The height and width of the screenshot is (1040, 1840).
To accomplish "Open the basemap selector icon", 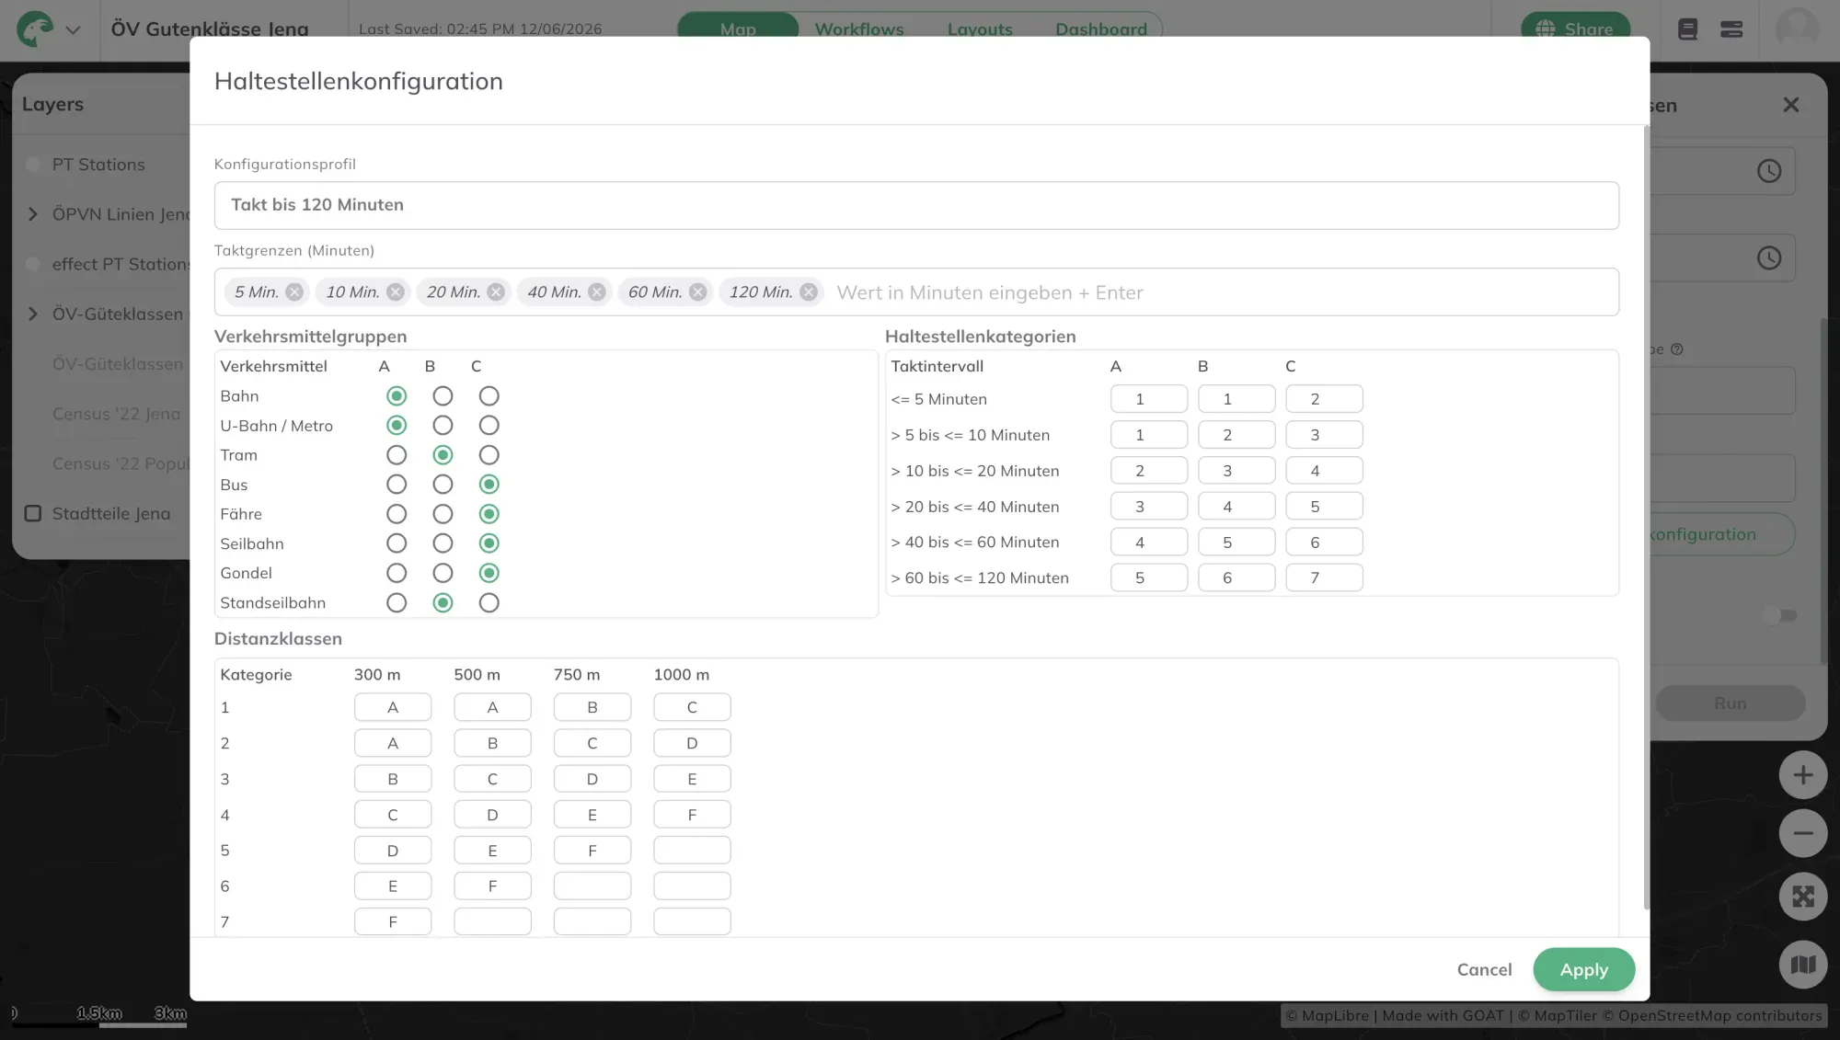I will [1803, 965].
